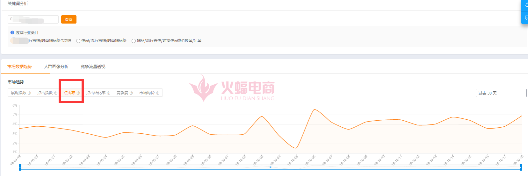Select radio category ending with 项坠/吊坠
The width and height of the screenshot is (528, 176).
point(134,41)
